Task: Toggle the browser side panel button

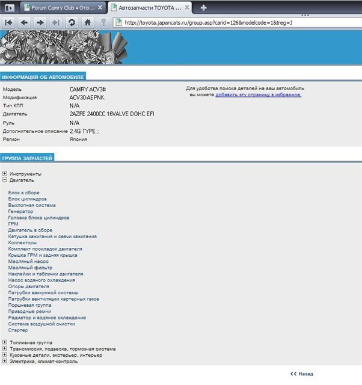Action: [9, 8]
